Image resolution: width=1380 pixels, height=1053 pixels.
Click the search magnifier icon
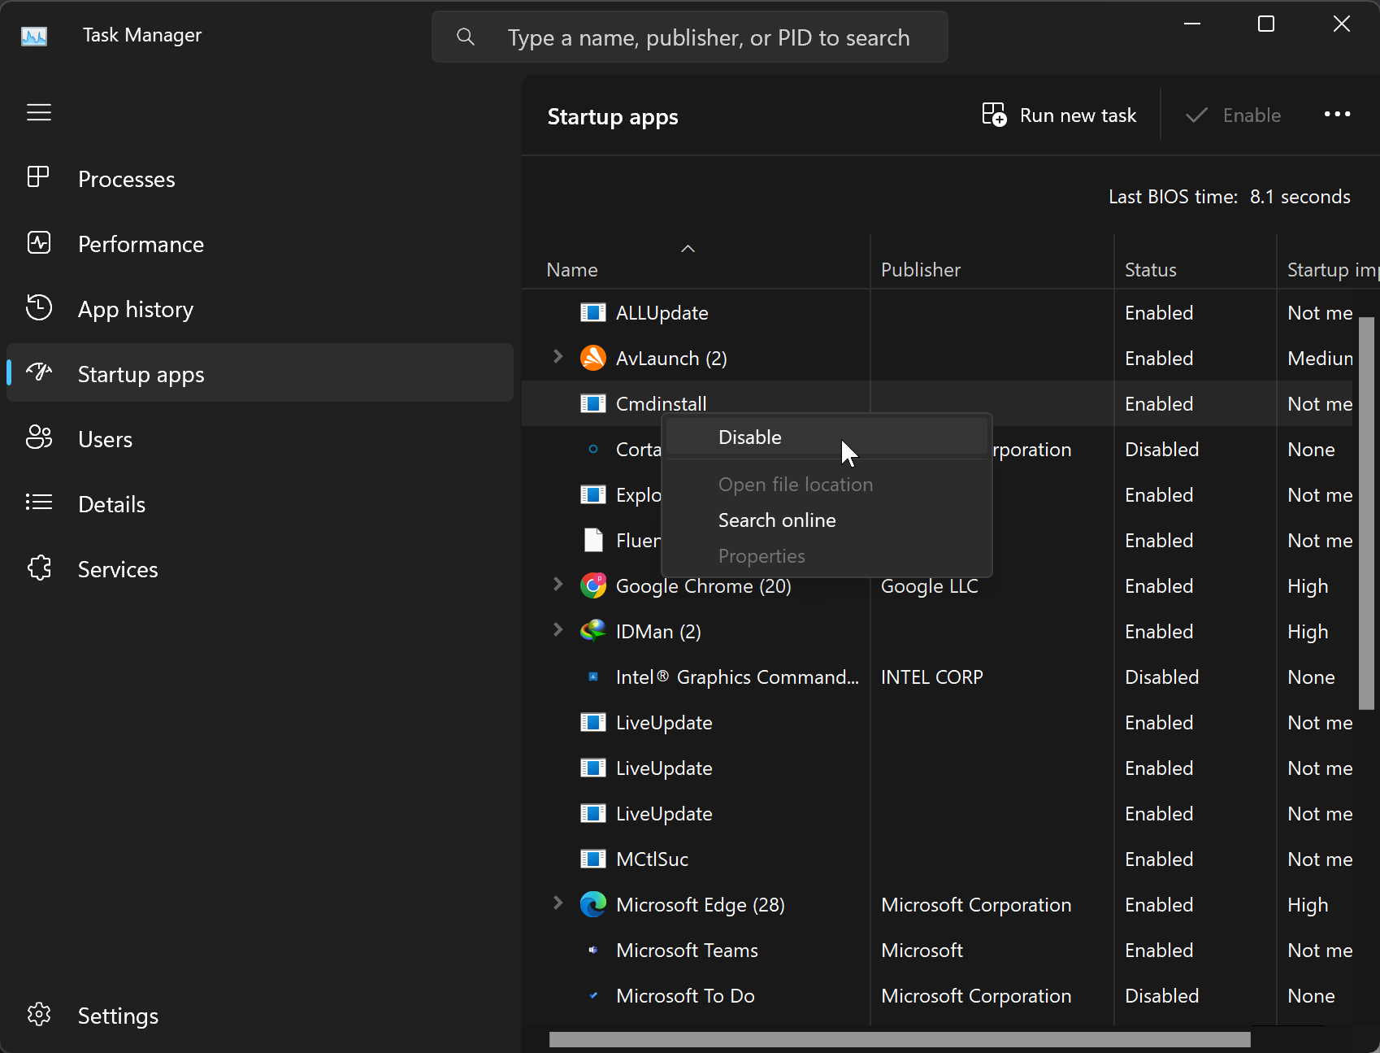click(466, 37)
